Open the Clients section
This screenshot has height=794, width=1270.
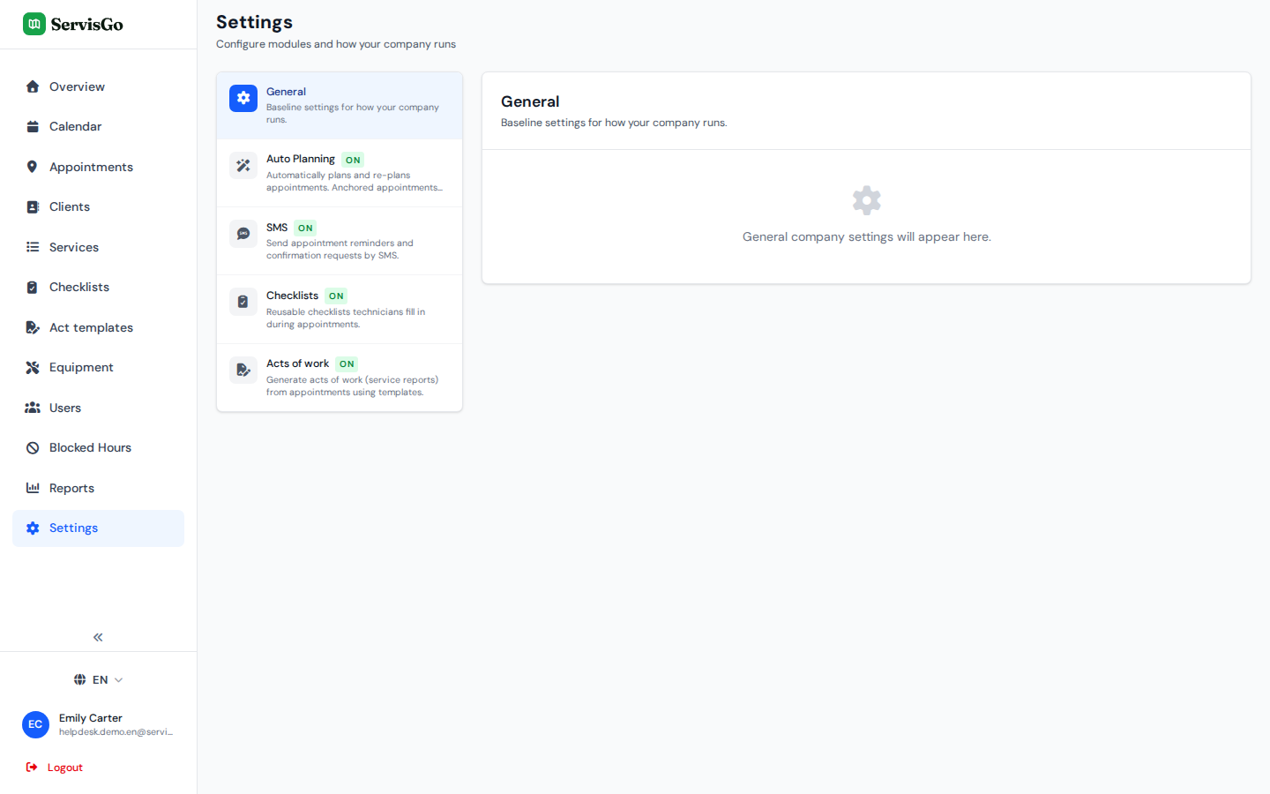(x=98, y=206)
